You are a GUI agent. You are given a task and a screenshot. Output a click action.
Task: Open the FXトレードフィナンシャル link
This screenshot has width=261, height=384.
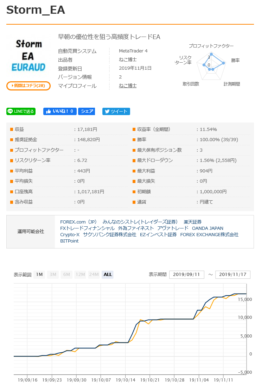click(87, 228)
